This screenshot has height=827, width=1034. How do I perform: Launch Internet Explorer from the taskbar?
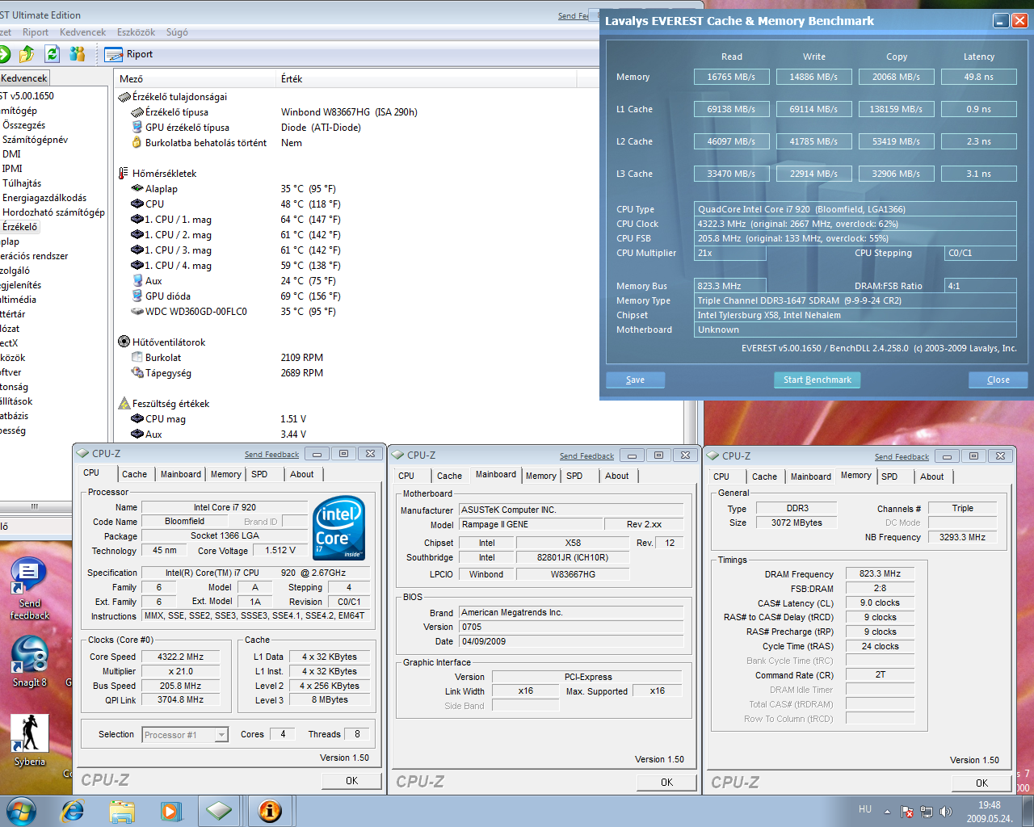(x=73, y=811)
